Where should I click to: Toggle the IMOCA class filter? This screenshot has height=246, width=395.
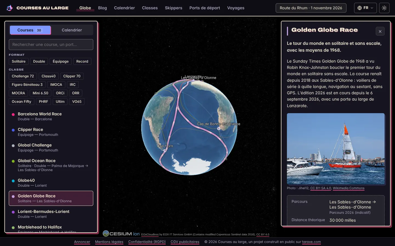click(56, 85)
